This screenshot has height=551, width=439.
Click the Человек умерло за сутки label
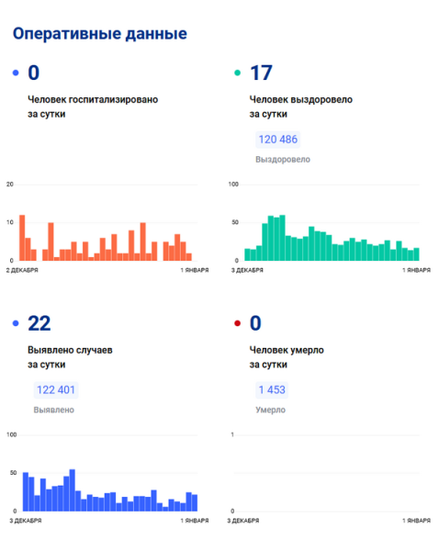[x=287, y=357]
